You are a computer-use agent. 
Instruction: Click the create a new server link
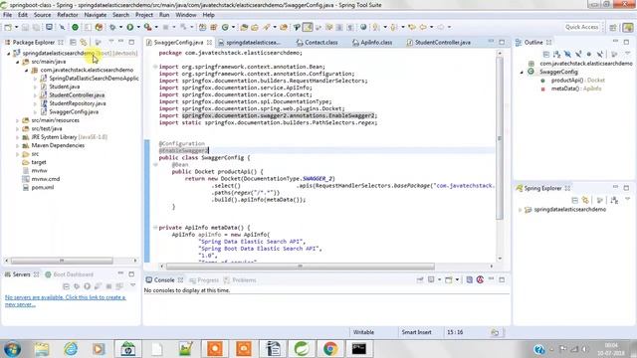pyautogui.click(x=65, y=301)
